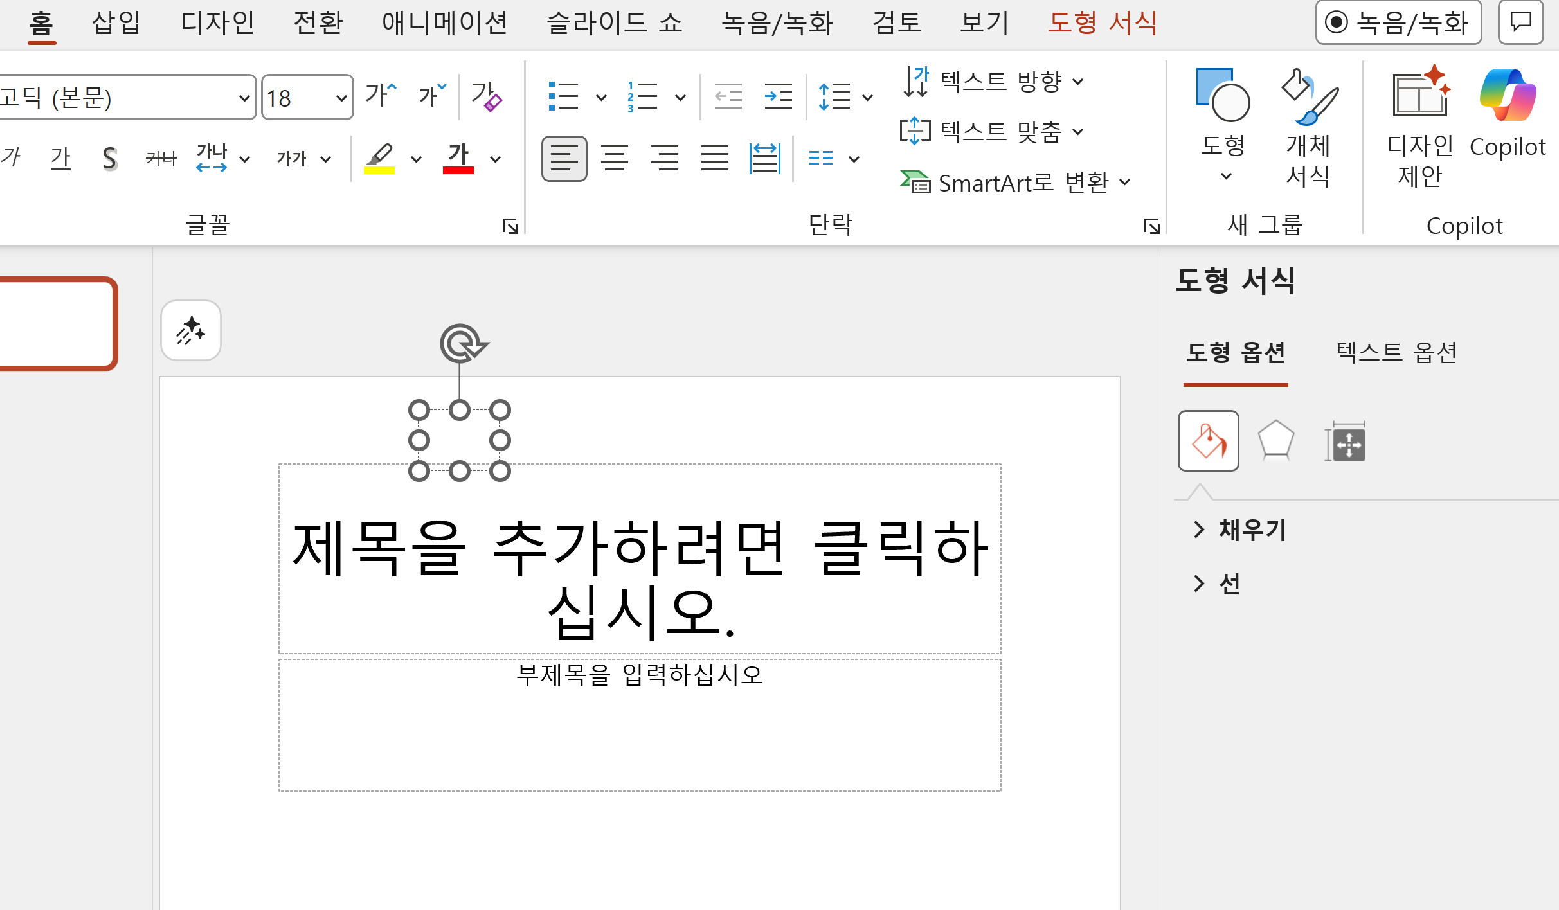Open highlight color dropdown arrow
Image resolution: width=1559 pixels, height=910 pixels.
(x=416, y=159)
